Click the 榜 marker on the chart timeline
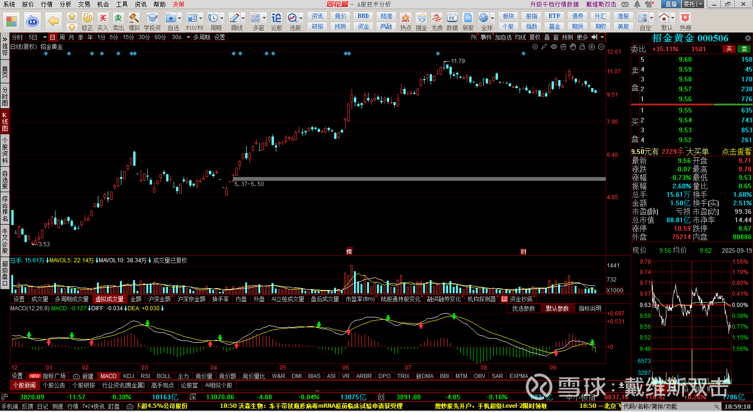Screen dimensions: 753x412 click(x=349, y=251)
